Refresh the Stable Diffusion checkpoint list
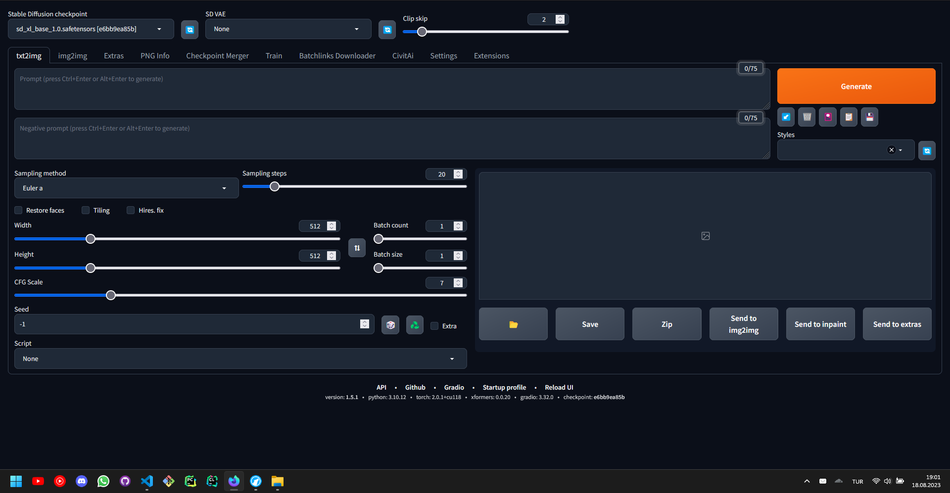The height and width of the screenshot is (493, 950). click(x=190, y=30)
